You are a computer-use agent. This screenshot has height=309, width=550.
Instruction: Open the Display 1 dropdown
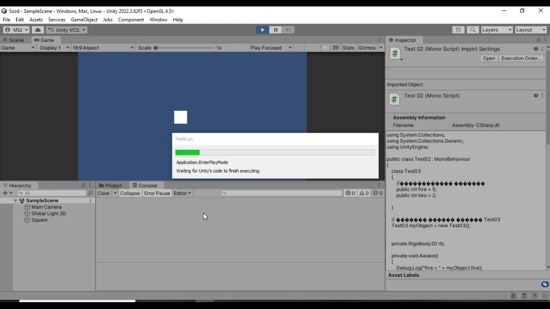(x=54, y=48)
